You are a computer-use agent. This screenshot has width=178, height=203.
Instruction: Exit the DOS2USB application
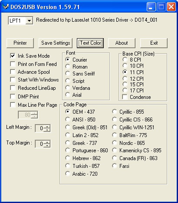(x=154, y=43)
